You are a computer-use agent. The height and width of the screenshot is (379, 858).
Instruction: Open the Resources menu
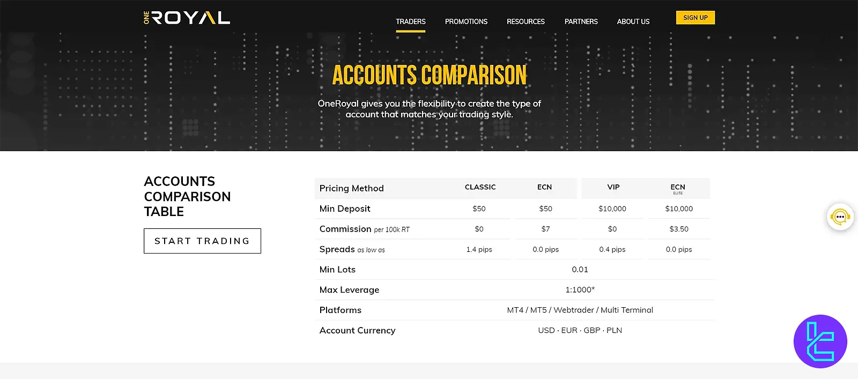(526, 21)
